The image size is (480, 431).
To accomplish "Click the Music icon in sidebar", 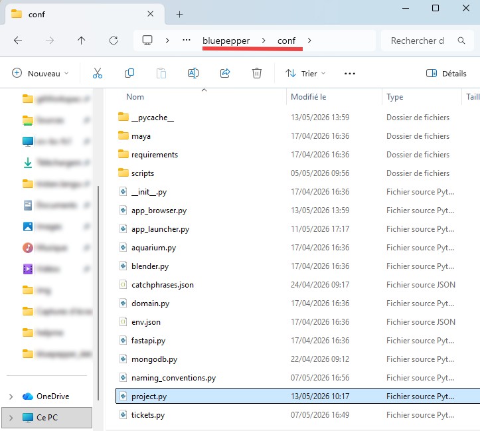I will (28, 247).
